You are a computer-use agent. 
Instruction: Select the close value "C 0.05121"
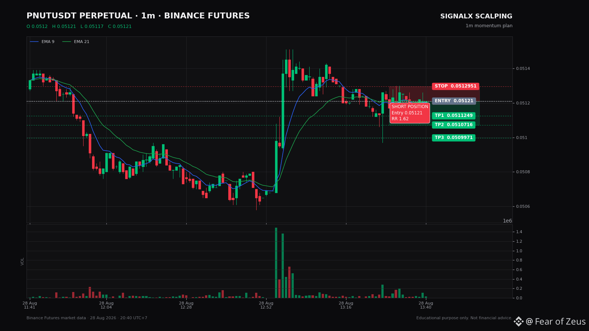(120, 26)
